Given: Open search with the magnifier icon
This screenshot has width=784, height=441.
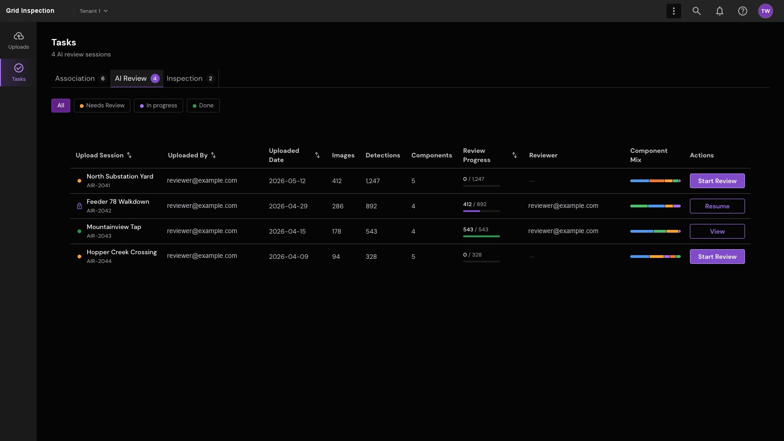Looking at the screenshot, I should click(697, 11).
